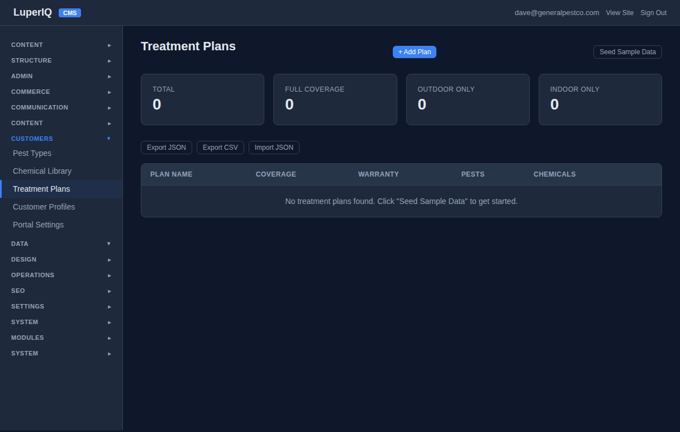This screenshot has height=432, width=680.
Task: Click the CMS badge next to LuperIQ
Action: (x=69, y=12)
